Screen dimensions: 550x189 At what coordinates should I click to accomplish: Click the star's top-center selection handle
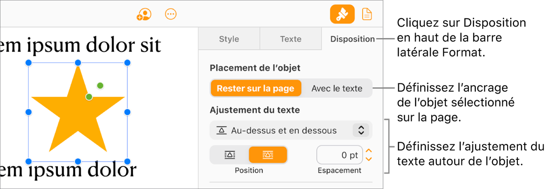[78, 63]
